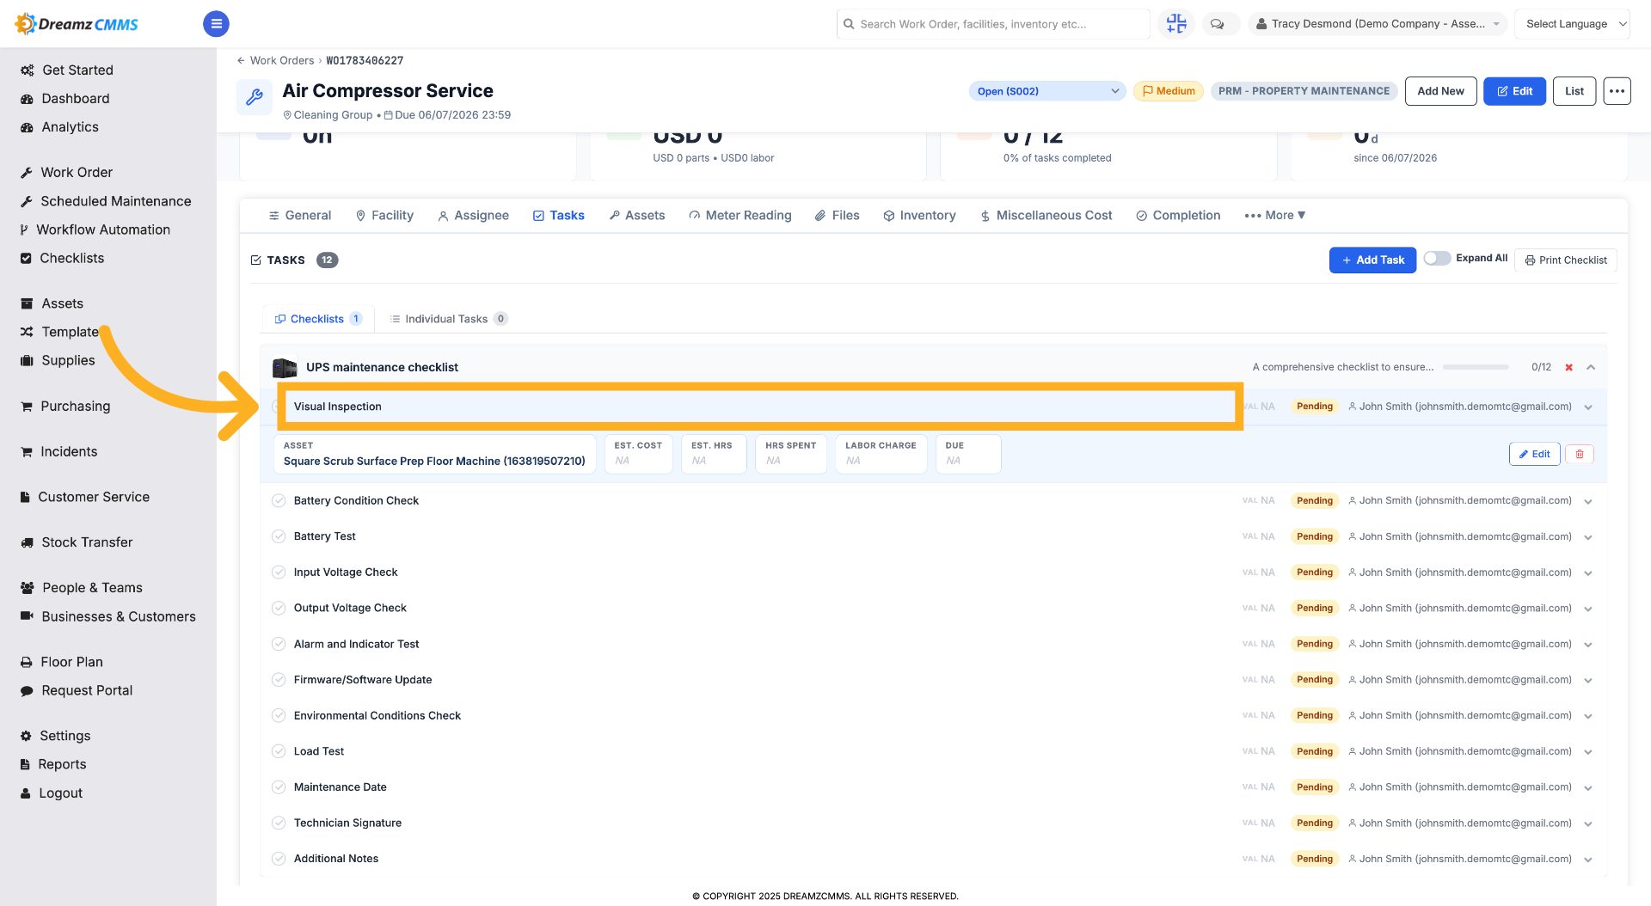1651x906 pixels.
Task: Click the Print Checklist button
Action: tap(1565, 260)
